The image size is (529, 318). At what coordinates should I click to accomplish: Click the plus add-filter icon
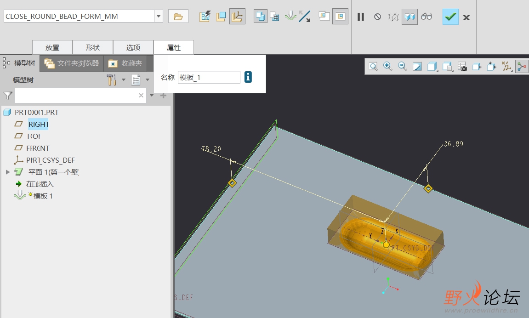click(163, 96)
